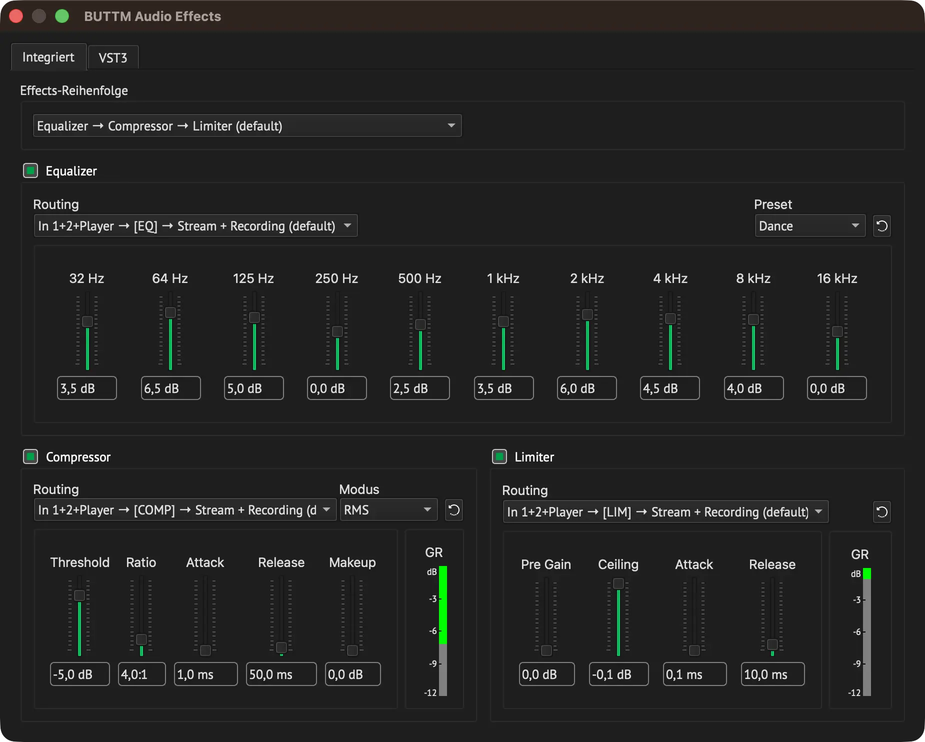This screenshot has height=742, width=925.
Task: Click the 2 kHz 6,0 dB field
Action: coord(587,388)
